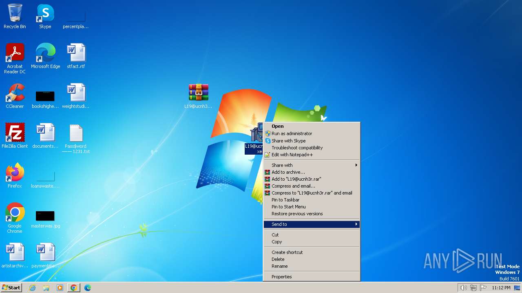Choose Compress to "L19@ucnh3r.rar" and email
Image resolution: width=522 pixels, height=293 pixels.
pos(312,193)
